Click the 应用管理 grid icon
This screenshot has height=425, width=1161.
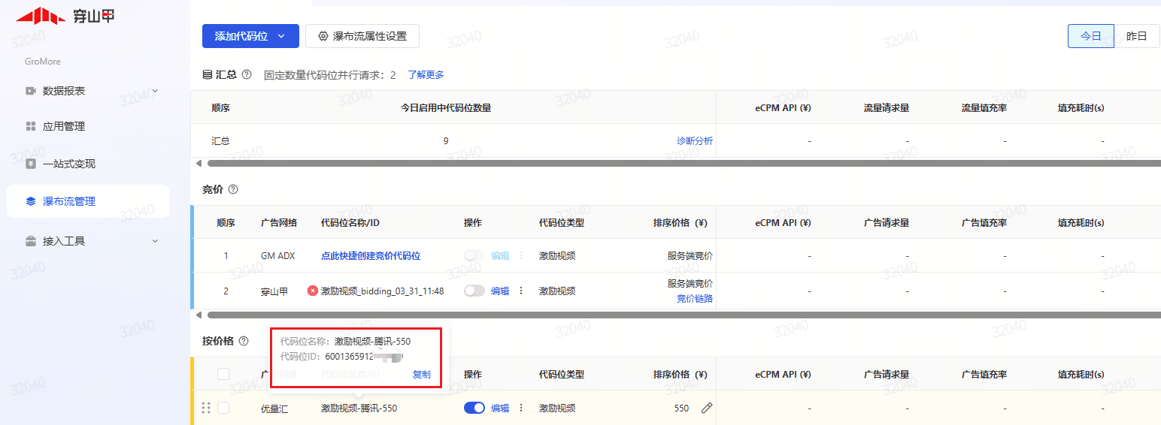(x=31, y=126)
